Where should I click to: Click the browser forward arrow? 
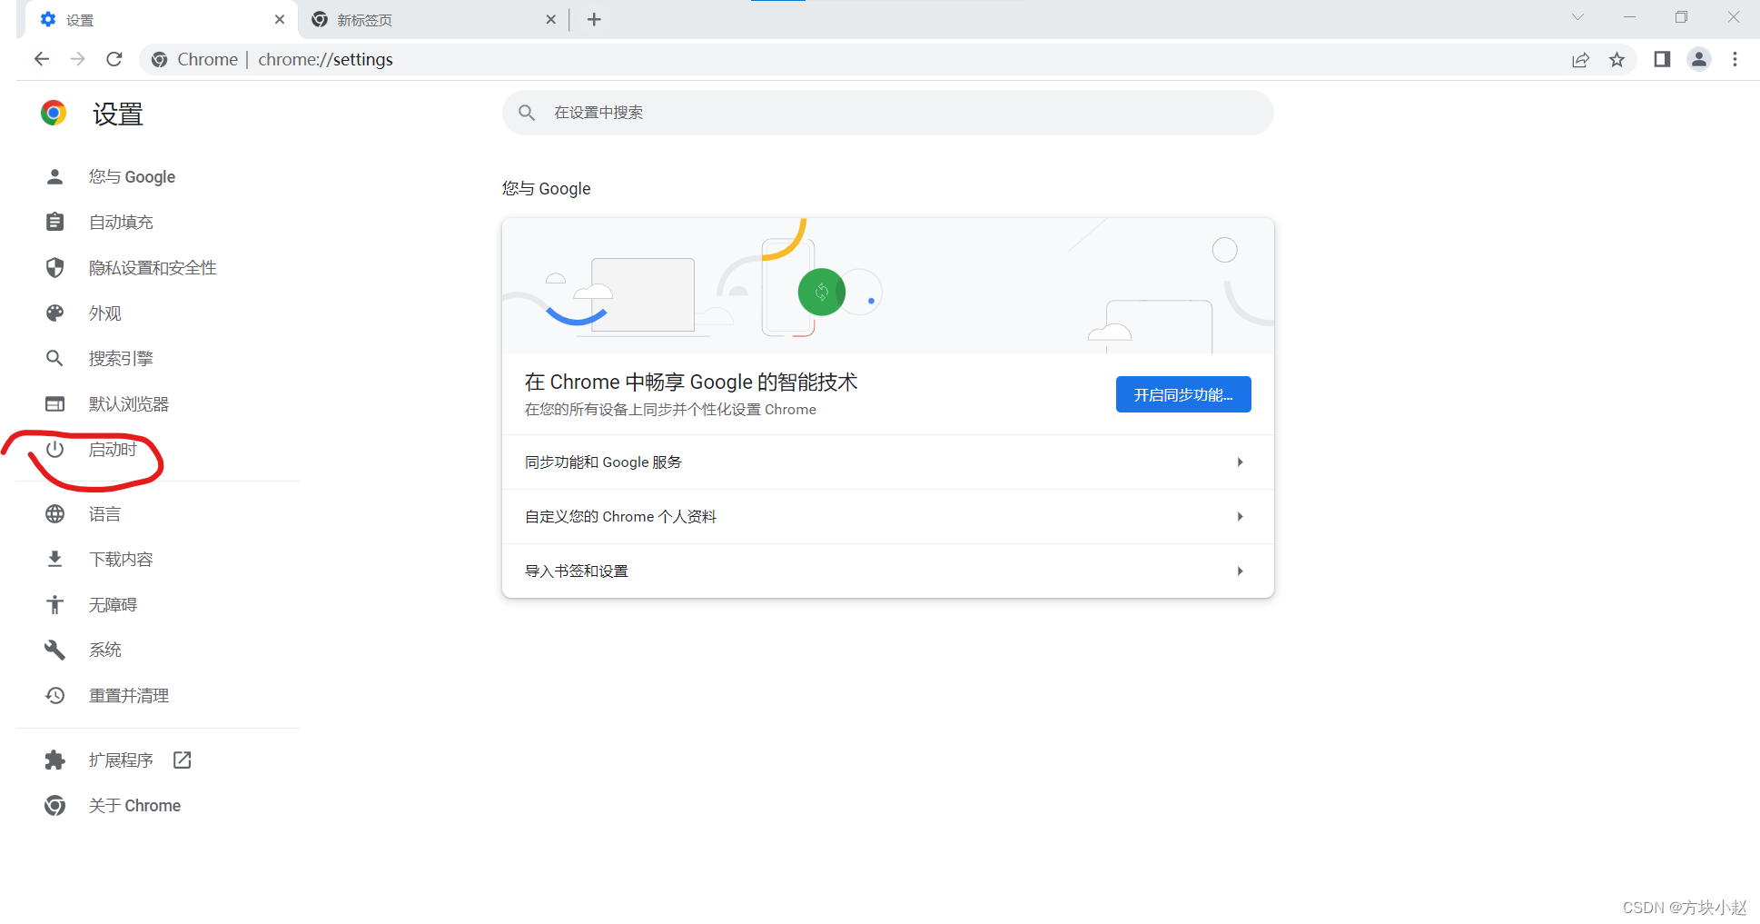point(78,59)
